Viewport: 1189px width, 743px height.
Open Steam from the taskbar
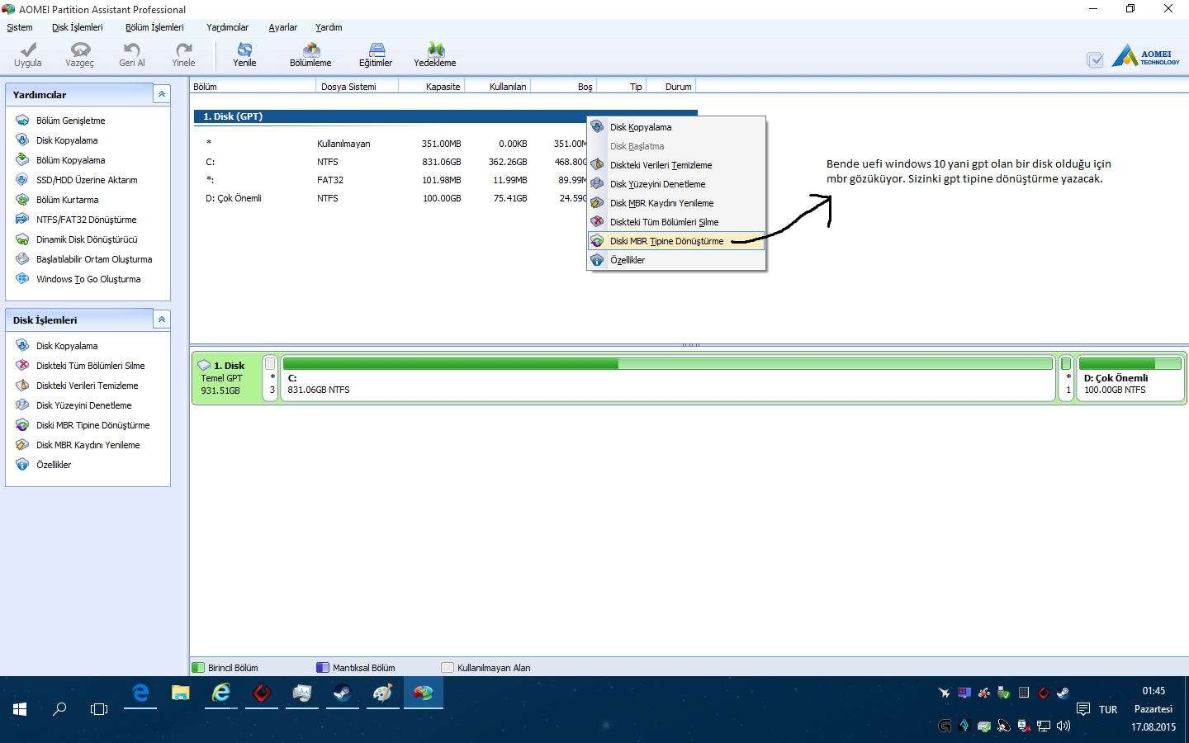point(342,693)
